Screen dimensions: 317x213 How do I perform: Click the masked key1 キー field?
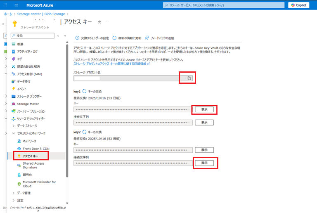tap(133, 109)
